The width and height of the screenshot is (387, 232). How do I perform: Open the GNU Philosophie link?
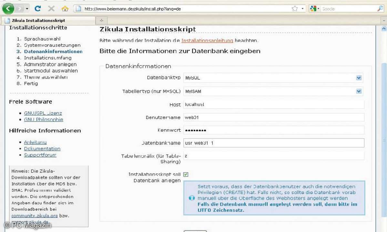pyautogui.click(x=44, y=120)
